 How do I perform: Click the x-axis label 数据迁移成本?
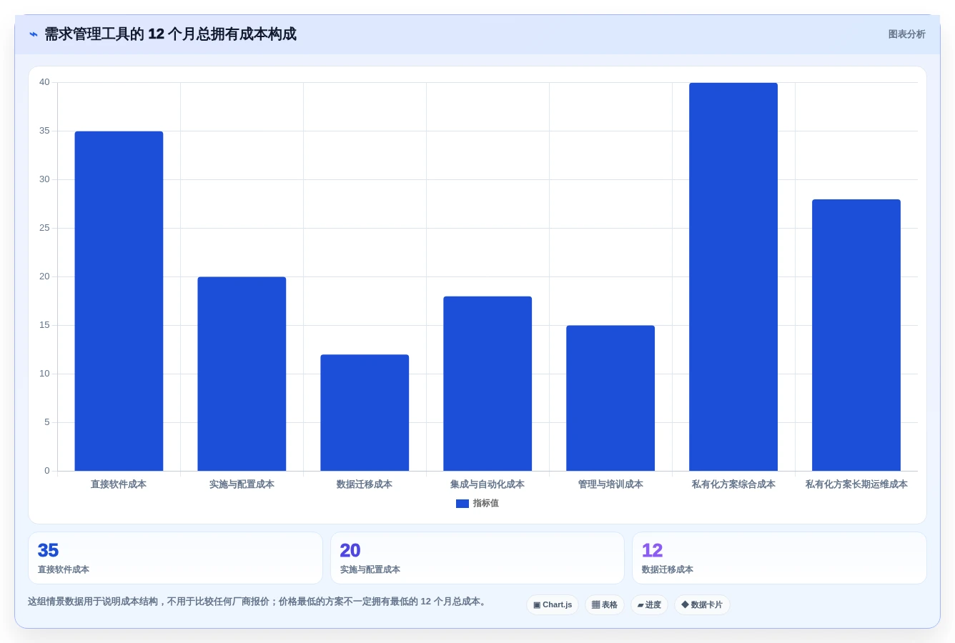pos(365,484)
